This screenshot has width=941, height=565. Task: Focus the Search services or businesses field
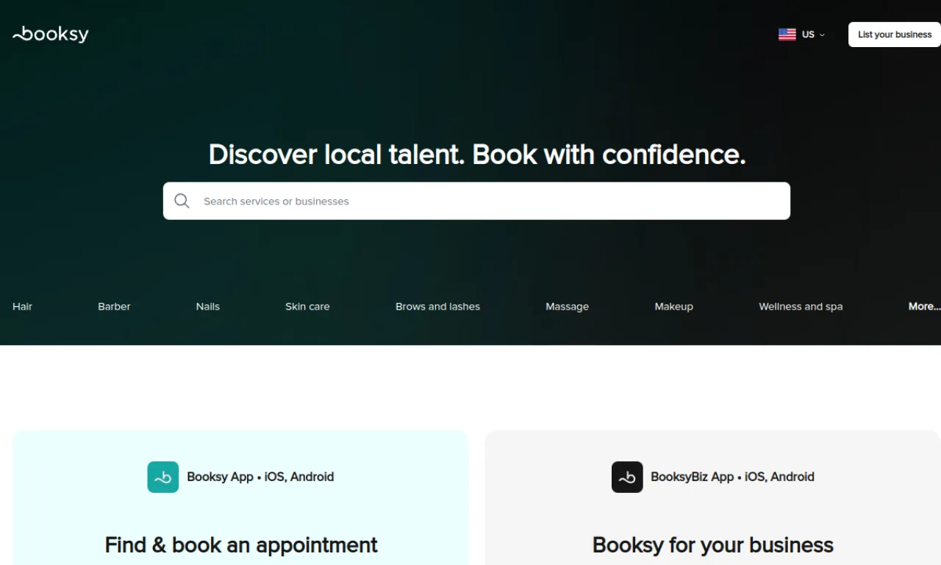pyautogui.click(x=476, y=201)
